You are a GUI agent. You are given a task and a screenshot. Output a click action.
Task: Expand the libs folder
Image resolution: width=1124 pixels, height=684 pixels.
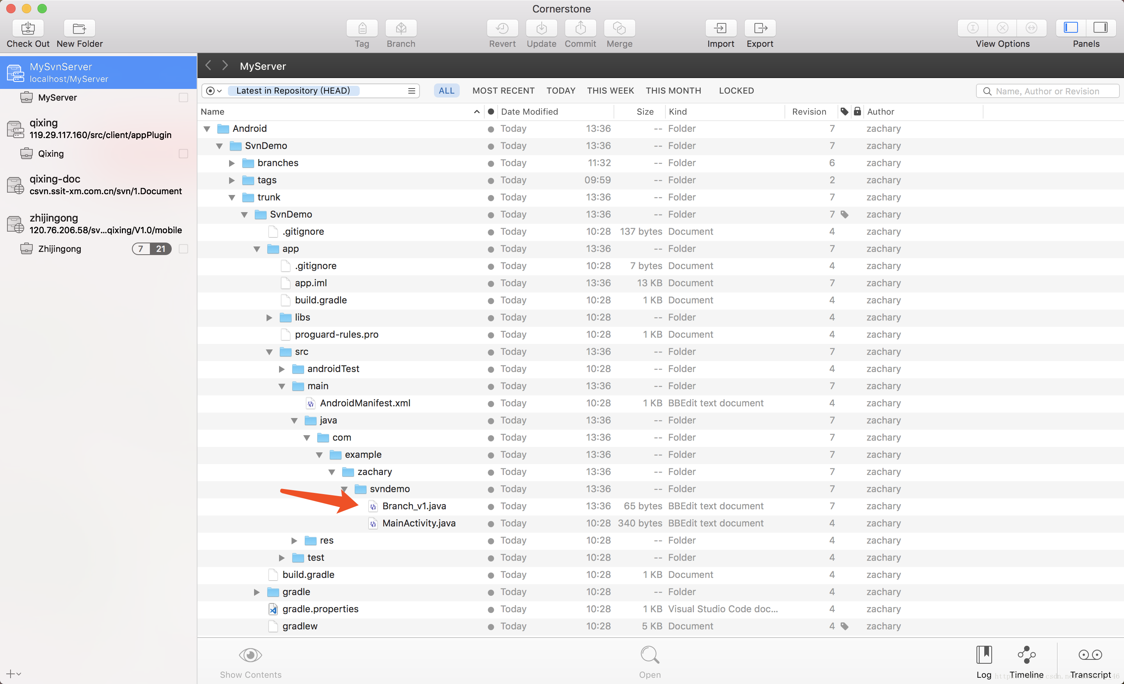click(269, 317)
